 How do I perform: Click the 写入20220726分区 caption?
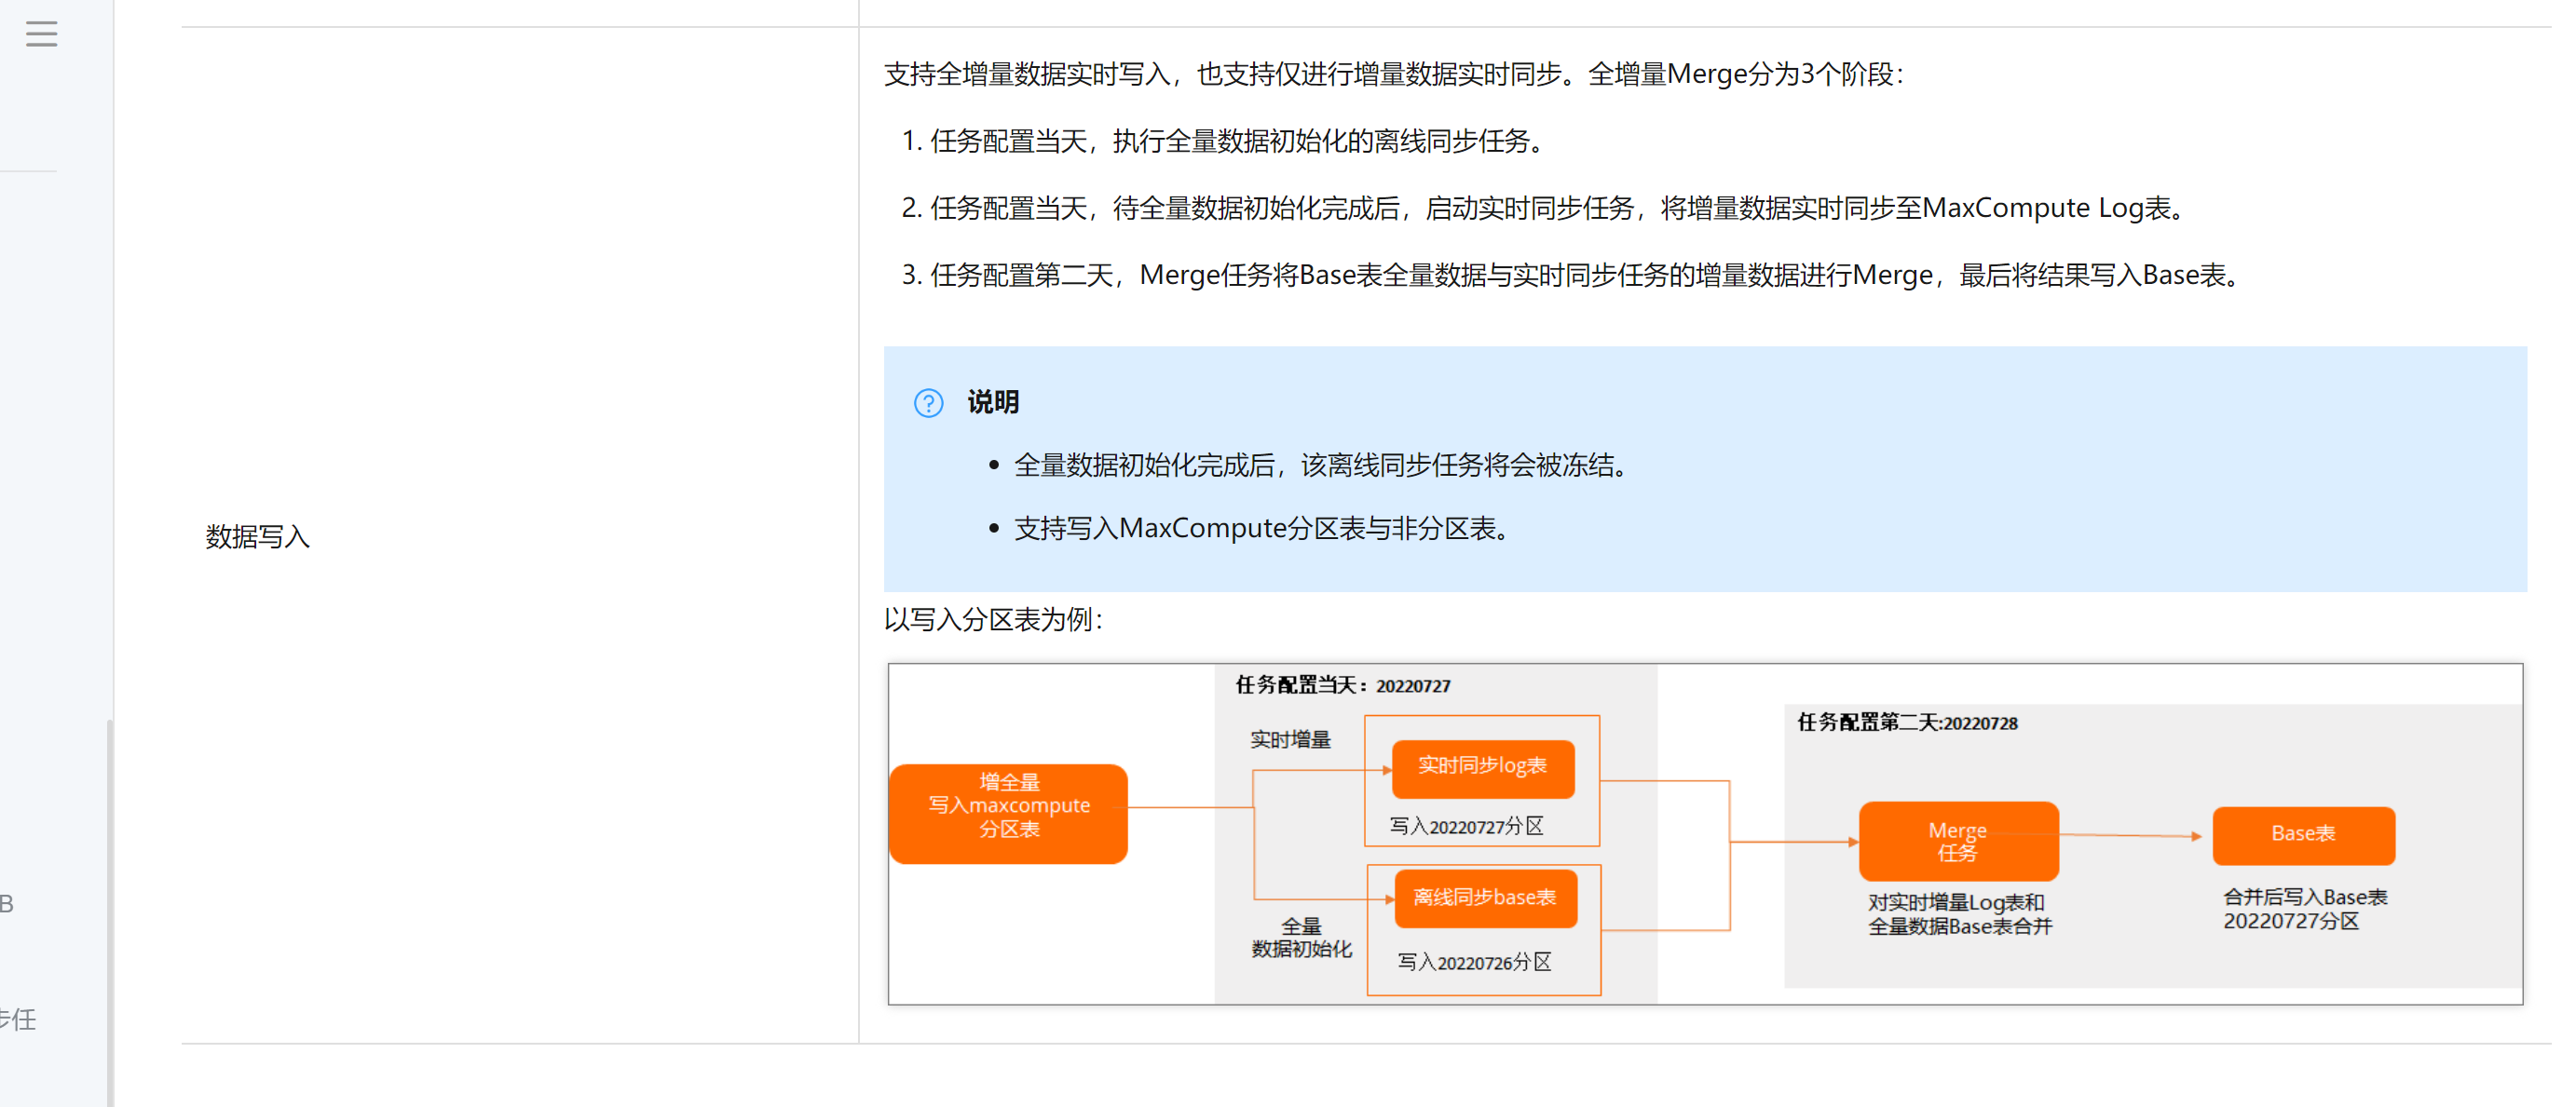coord(1474,961)
